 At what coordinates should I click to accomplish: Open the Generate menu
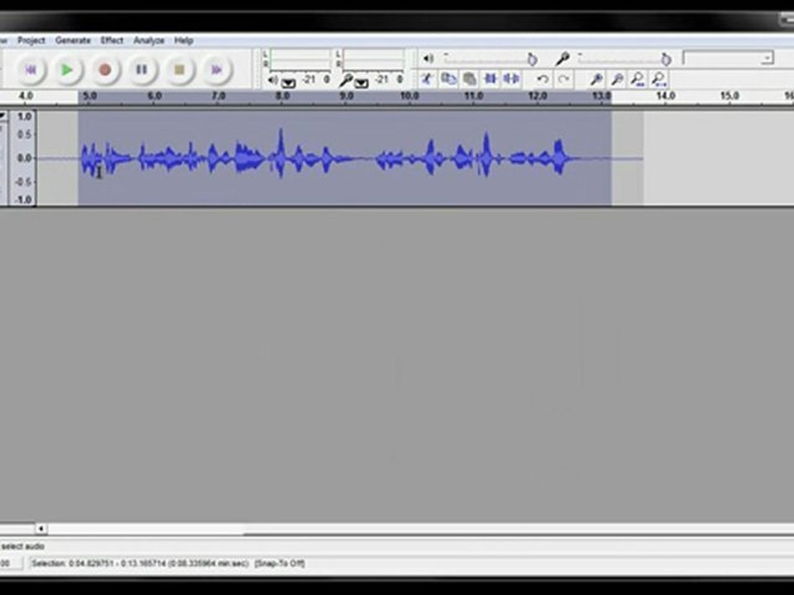pos(73,40)
